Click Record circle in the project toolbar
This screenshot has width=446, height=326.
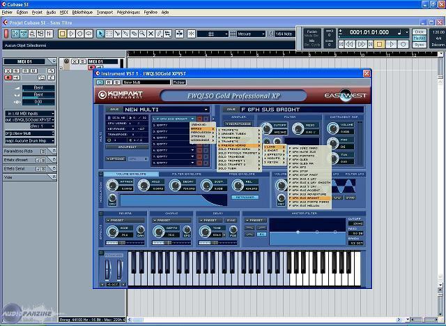(79, 34)
